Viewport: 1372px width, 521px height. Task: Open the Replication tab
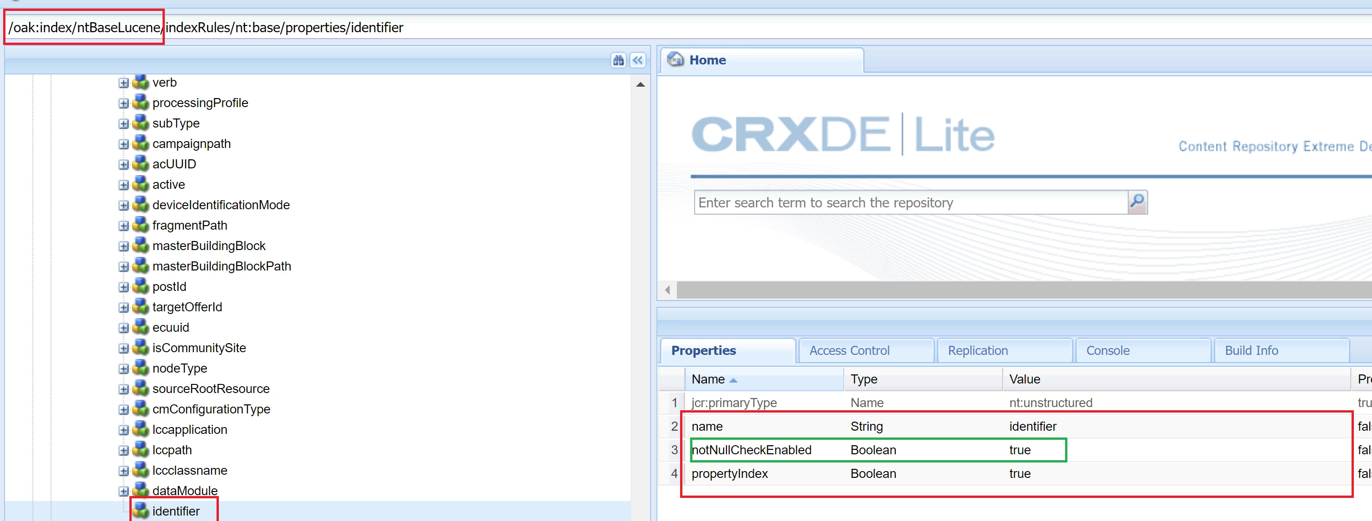coord(977,350)
